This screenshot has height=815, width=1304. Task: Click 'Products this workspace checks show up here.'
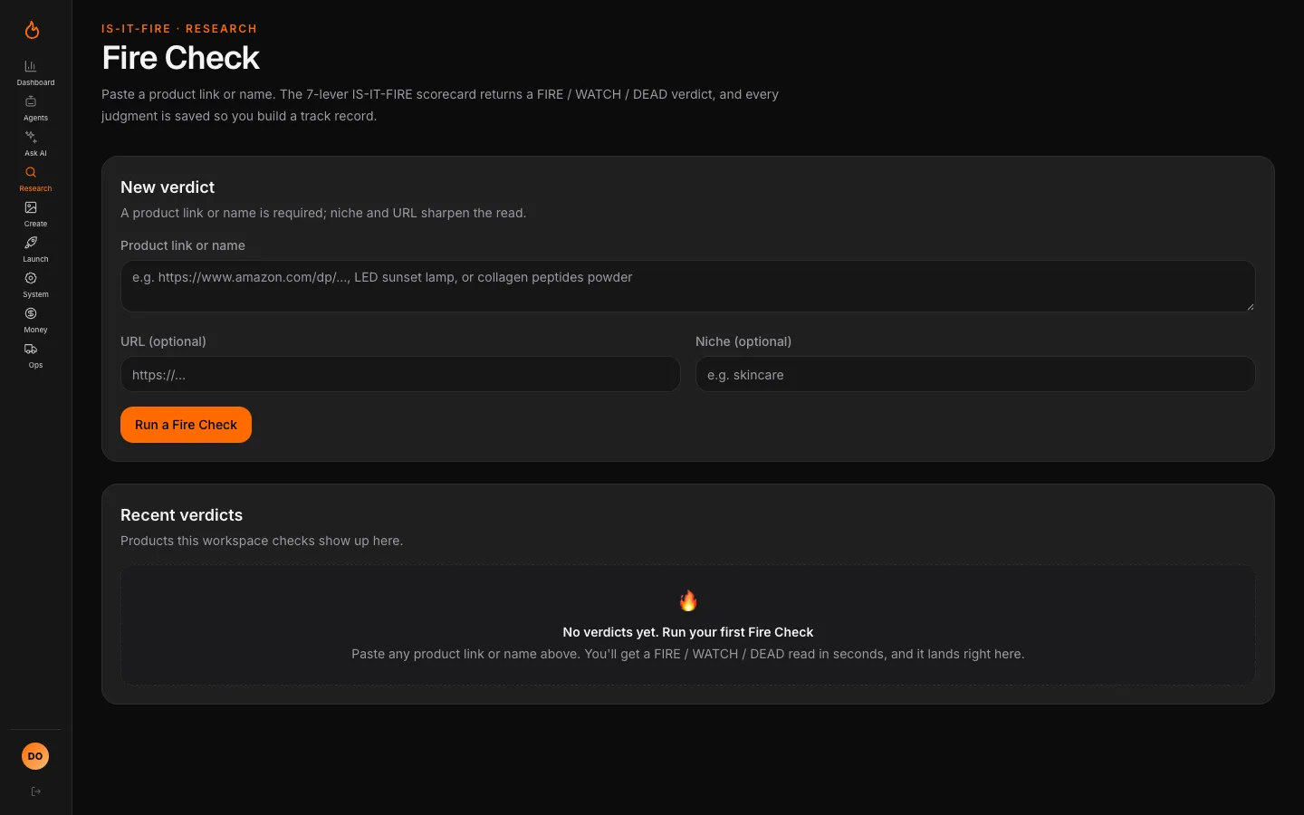point(262,541)
